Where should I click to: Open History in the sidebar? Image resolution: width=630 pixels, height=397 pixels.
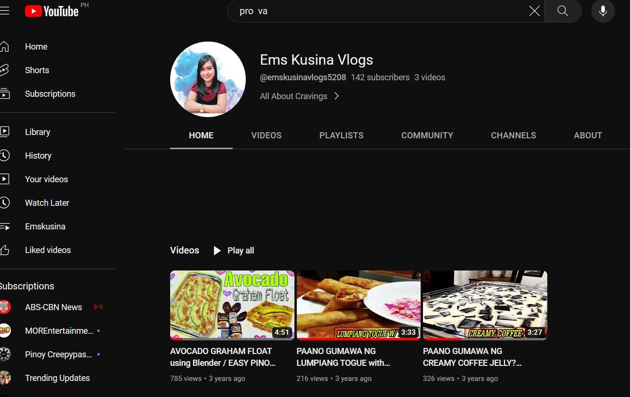[x=38, y=156]
